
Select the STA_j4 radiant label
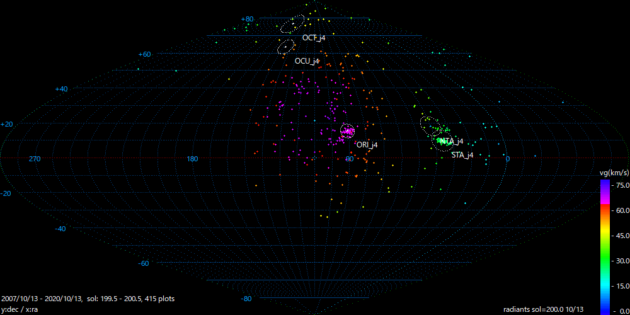click(462, 155)
